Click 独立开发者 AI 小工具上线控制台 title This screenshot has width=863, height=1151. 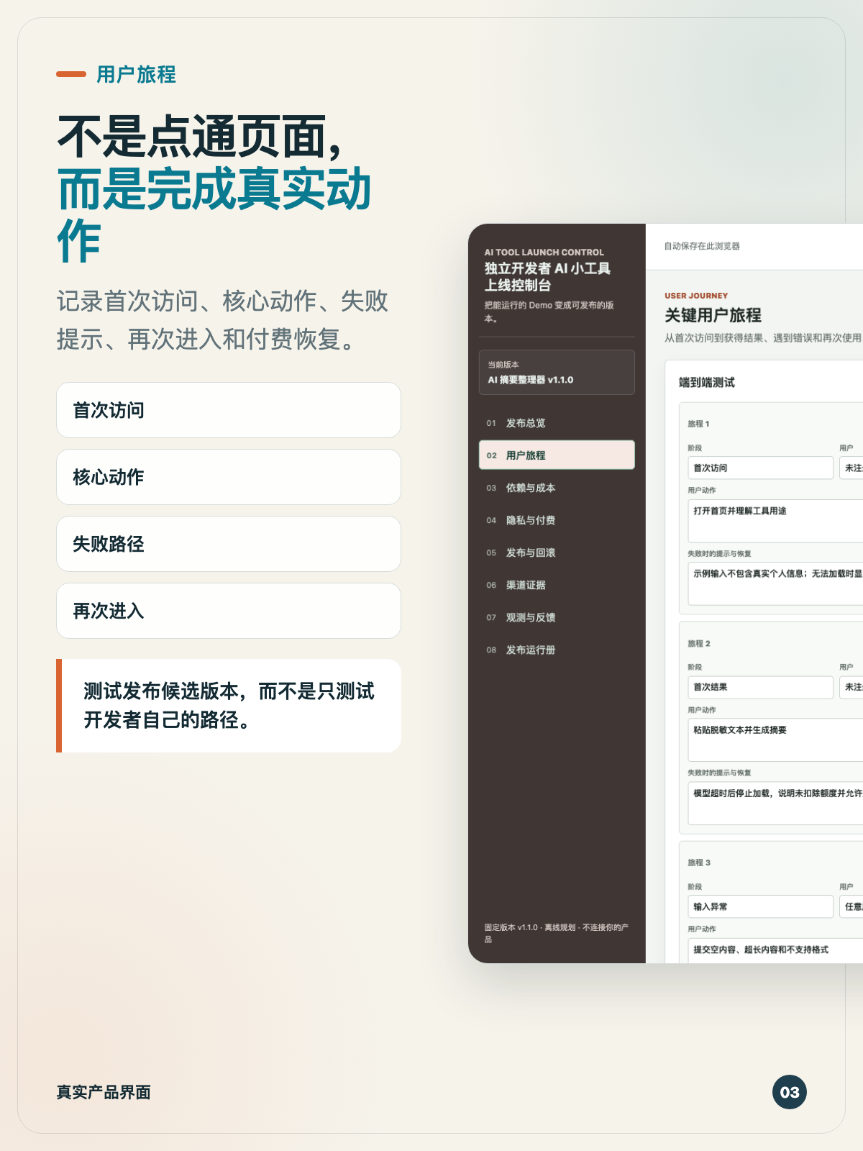pos(547,277)
